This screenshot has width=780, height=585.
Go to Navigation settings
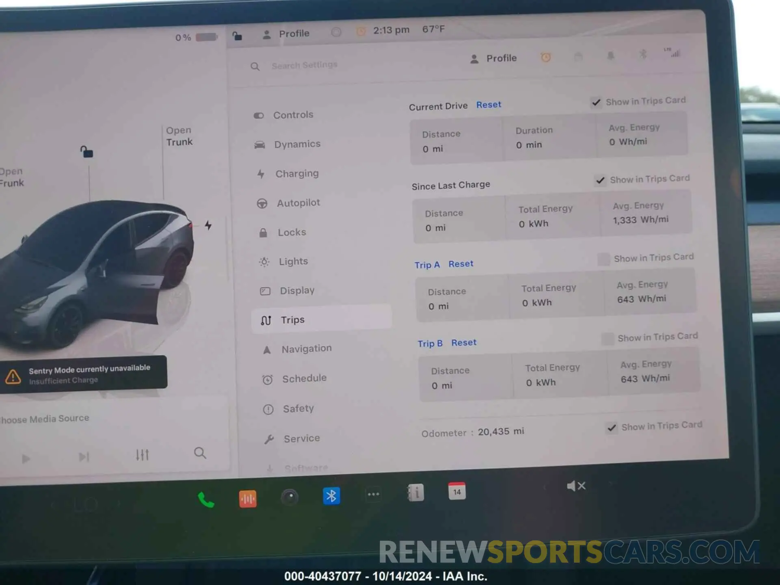point(297,349)
